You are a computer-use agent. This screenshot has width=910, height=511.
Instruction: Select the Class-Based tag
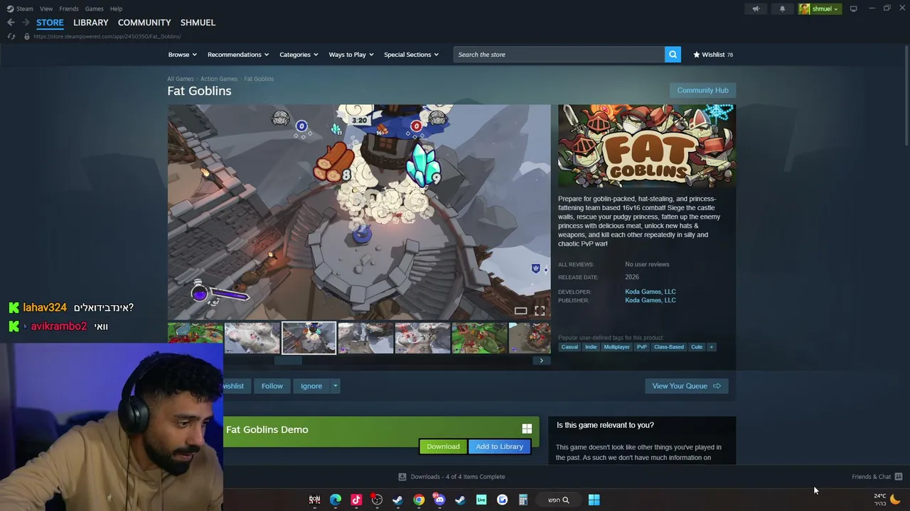pos(669,347)
